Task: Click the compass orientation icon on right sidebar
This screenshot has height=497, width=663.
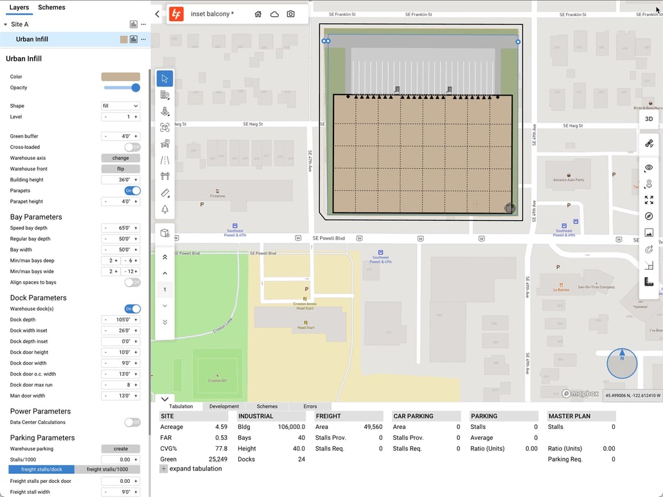Action: 649,216
